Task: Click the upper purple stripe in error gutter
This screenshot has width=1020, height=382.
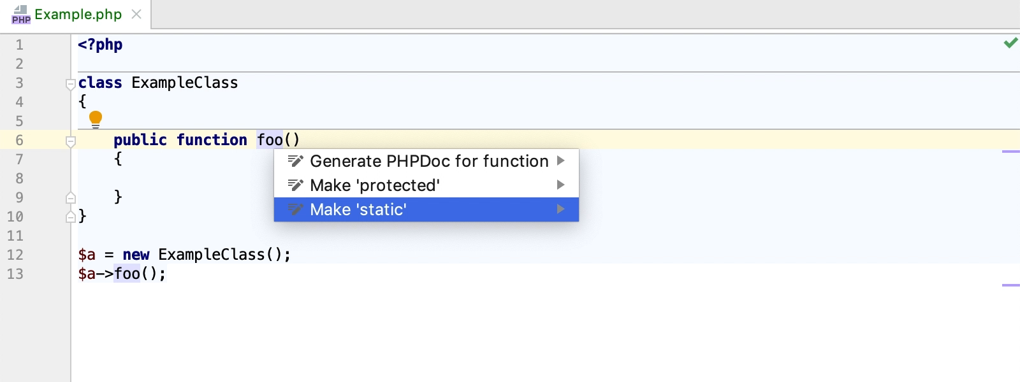Action: [x=1011, y=152]
